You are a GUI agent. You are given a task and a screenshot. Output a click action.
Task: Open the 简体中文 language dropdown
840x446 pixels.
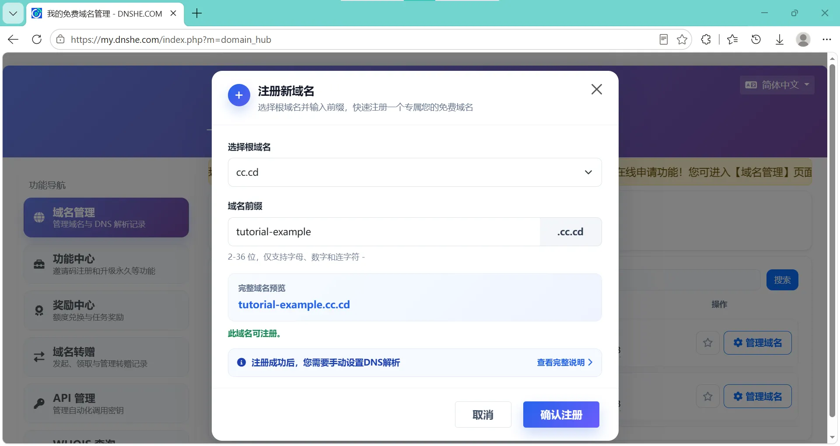(777, 85)
